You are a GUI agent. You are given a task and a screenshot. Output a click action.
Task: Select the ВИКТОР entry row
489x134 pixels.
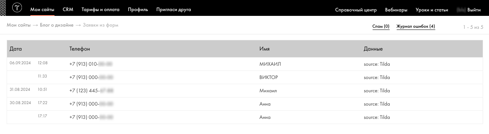click(x=245, y=77)
